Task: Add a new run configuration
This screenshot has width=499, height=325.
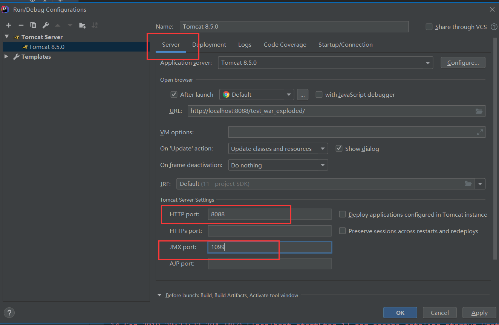Action: 8,25
